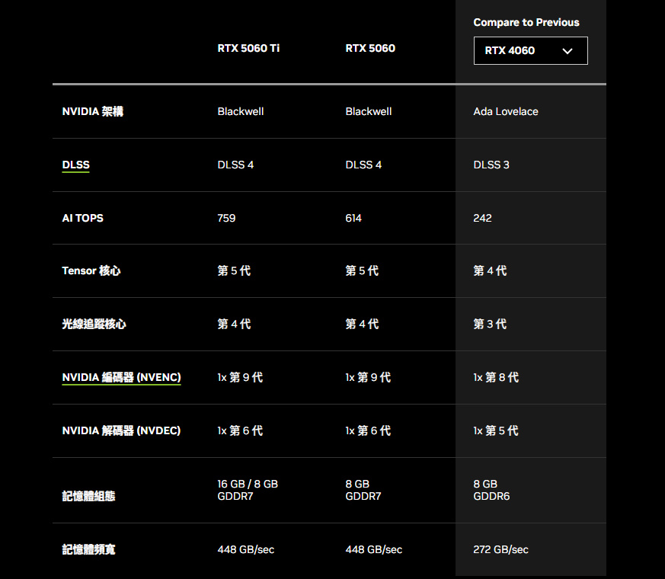Click the 光線追蹤核心 row label
Image resolution: width=665 pixels, height=579 pixels.
(94, 324)
